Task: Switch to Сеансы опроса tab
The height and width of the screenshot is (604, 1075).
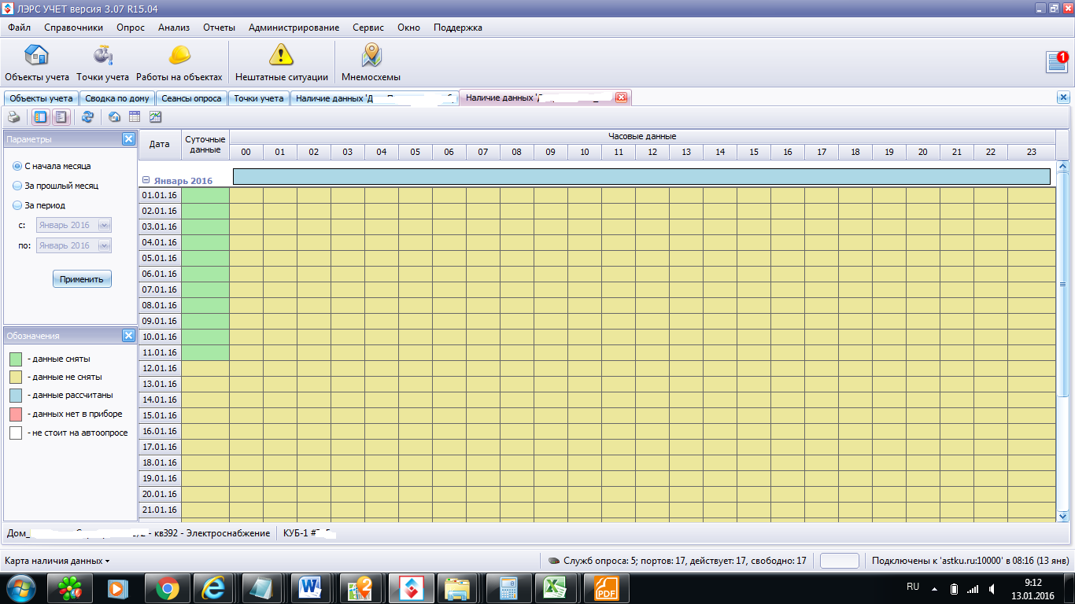Action: pyautogui.click(x=191, y=98)
